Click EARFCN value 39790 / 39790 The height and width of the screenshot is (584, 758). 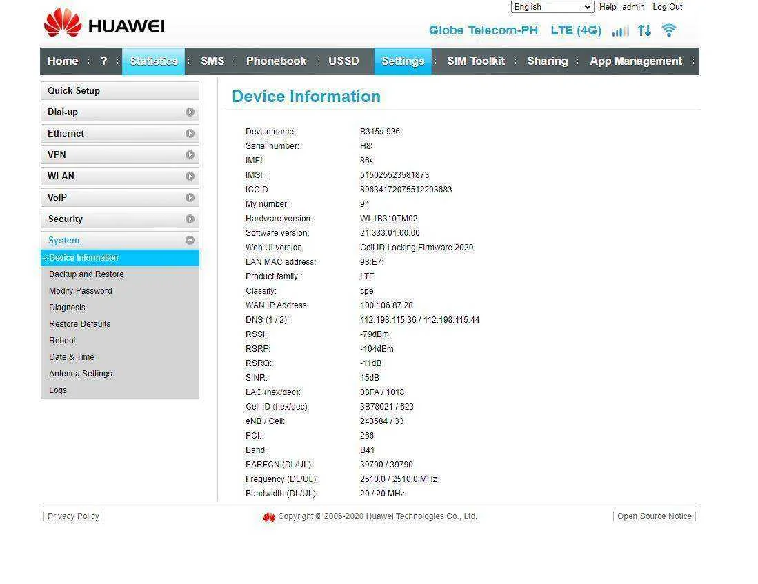tap(386, 465)
